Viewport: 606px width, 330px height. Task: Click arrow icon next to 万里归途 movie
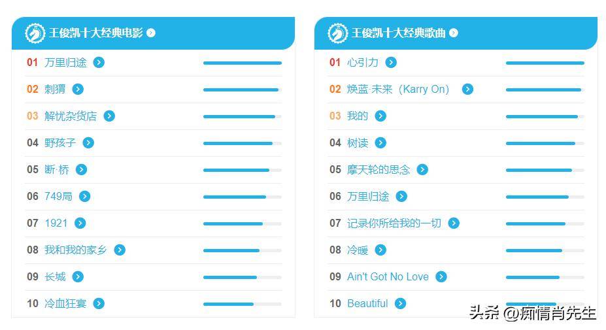99,62
